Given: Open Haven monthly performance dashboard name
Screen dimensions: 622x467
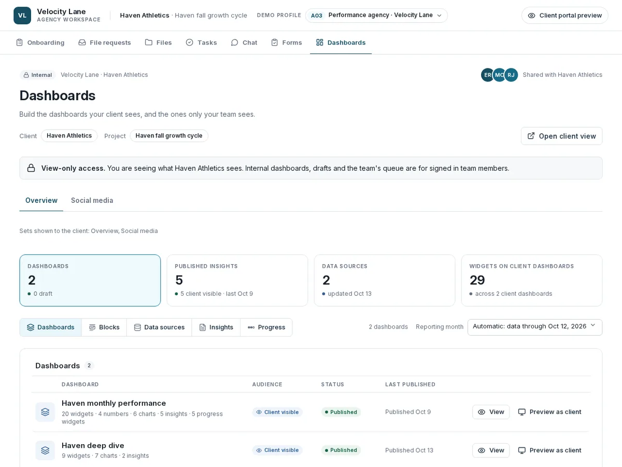Looking at the screenshot, I should point(114,403).
